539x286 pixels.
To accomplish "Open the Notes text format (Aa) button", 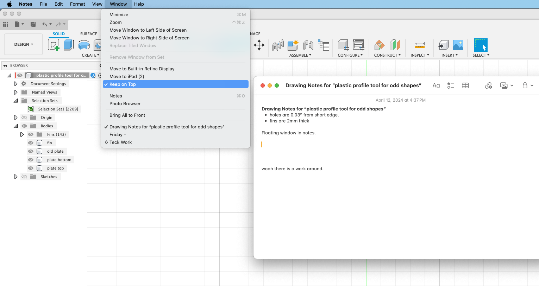I will 436,85.
